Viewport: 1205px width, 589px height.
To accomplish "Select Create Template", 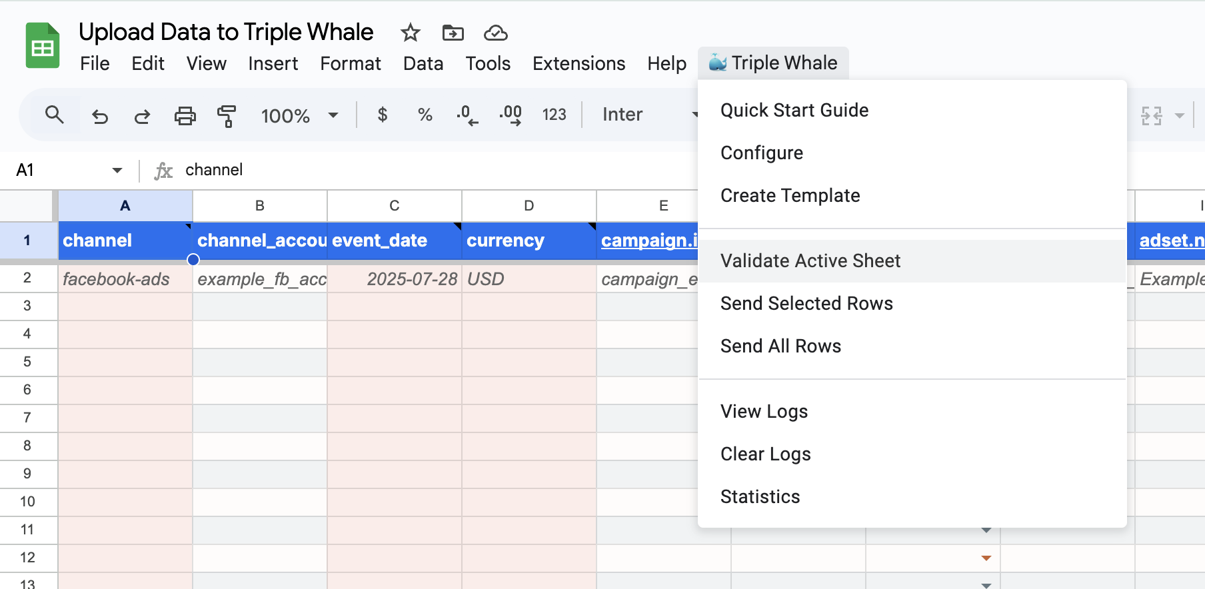I will pos(912,195).
